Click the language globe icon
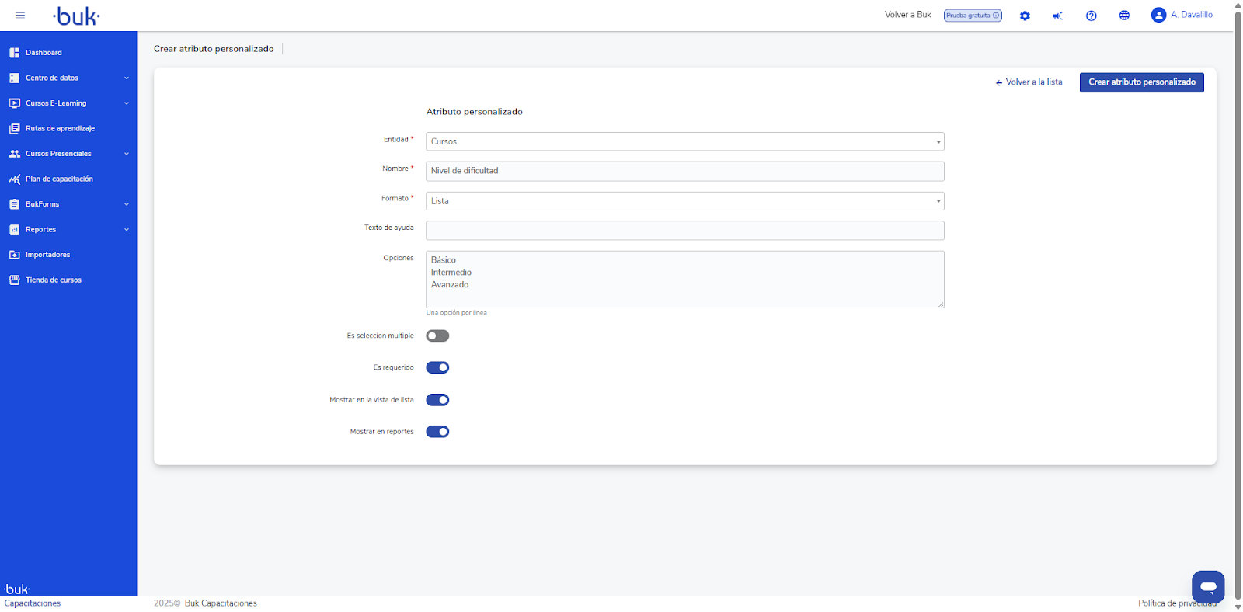The image size is (1243, 612). click(x=1124, y=16)
